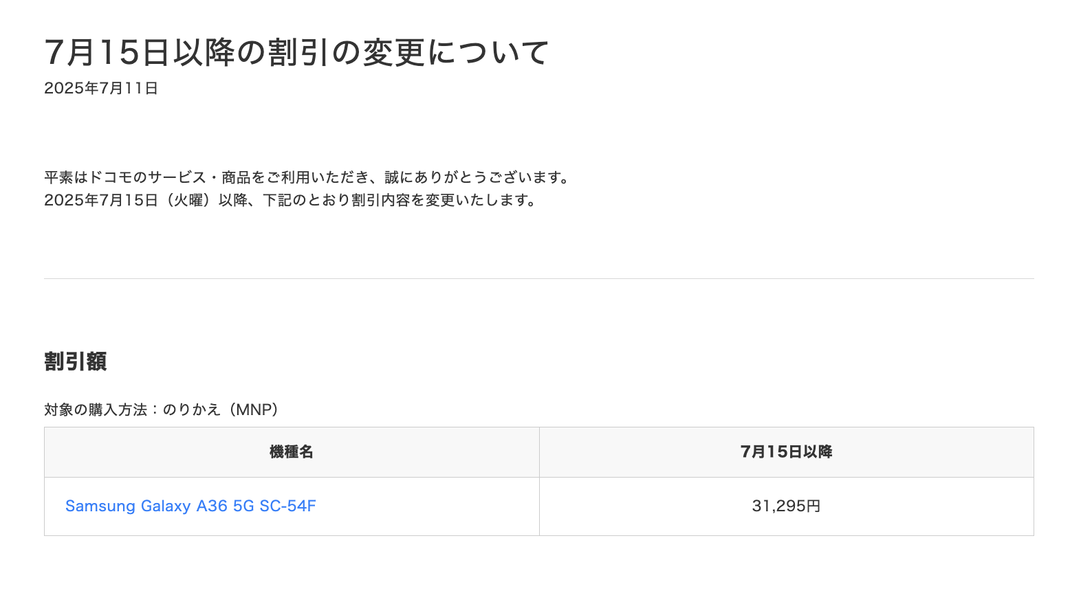
Task: Click the text 割引内容を変更いたします
Action: point(439,200)
